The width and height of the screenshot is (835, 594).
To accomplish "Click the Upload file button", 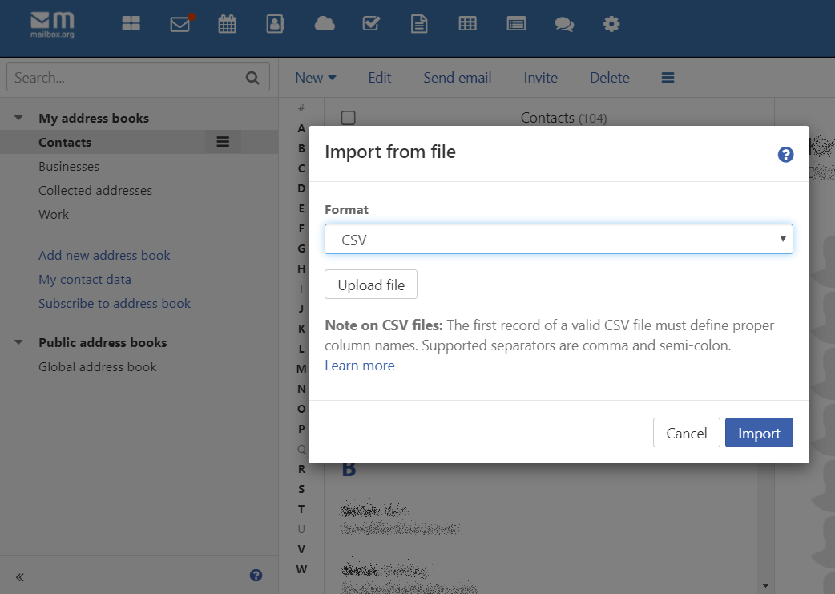I will click(370, 285).
